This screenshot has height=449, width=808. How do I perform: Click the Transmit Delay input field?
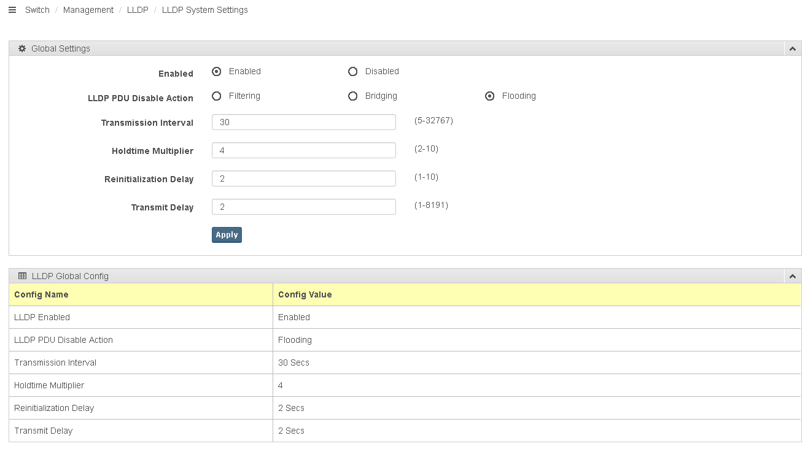(303, 207)
